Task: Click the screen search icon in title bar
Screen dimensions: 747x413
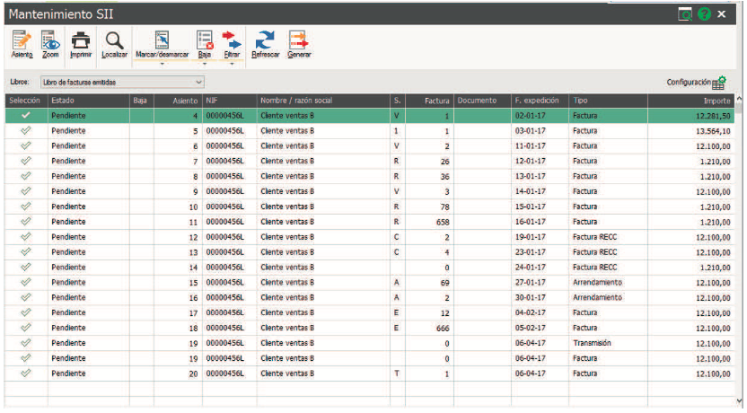Action: click(x=684, y=14)
